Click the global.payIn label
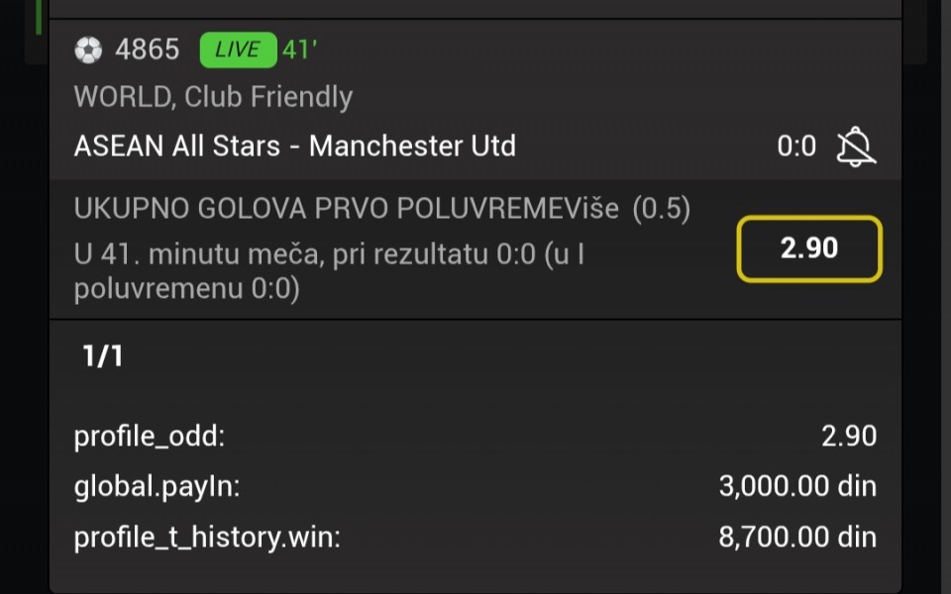Screen dimensions: 951x594 click(157, 487)
